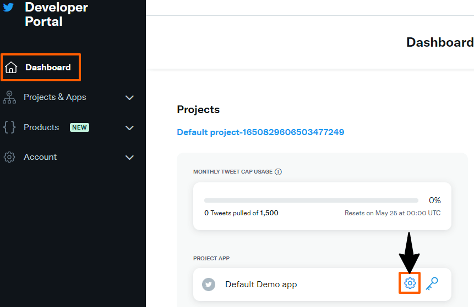Click the Projects & Apps hierarchy icon
474x307 pixels.
pyautogui.click(x=9, y=97)
